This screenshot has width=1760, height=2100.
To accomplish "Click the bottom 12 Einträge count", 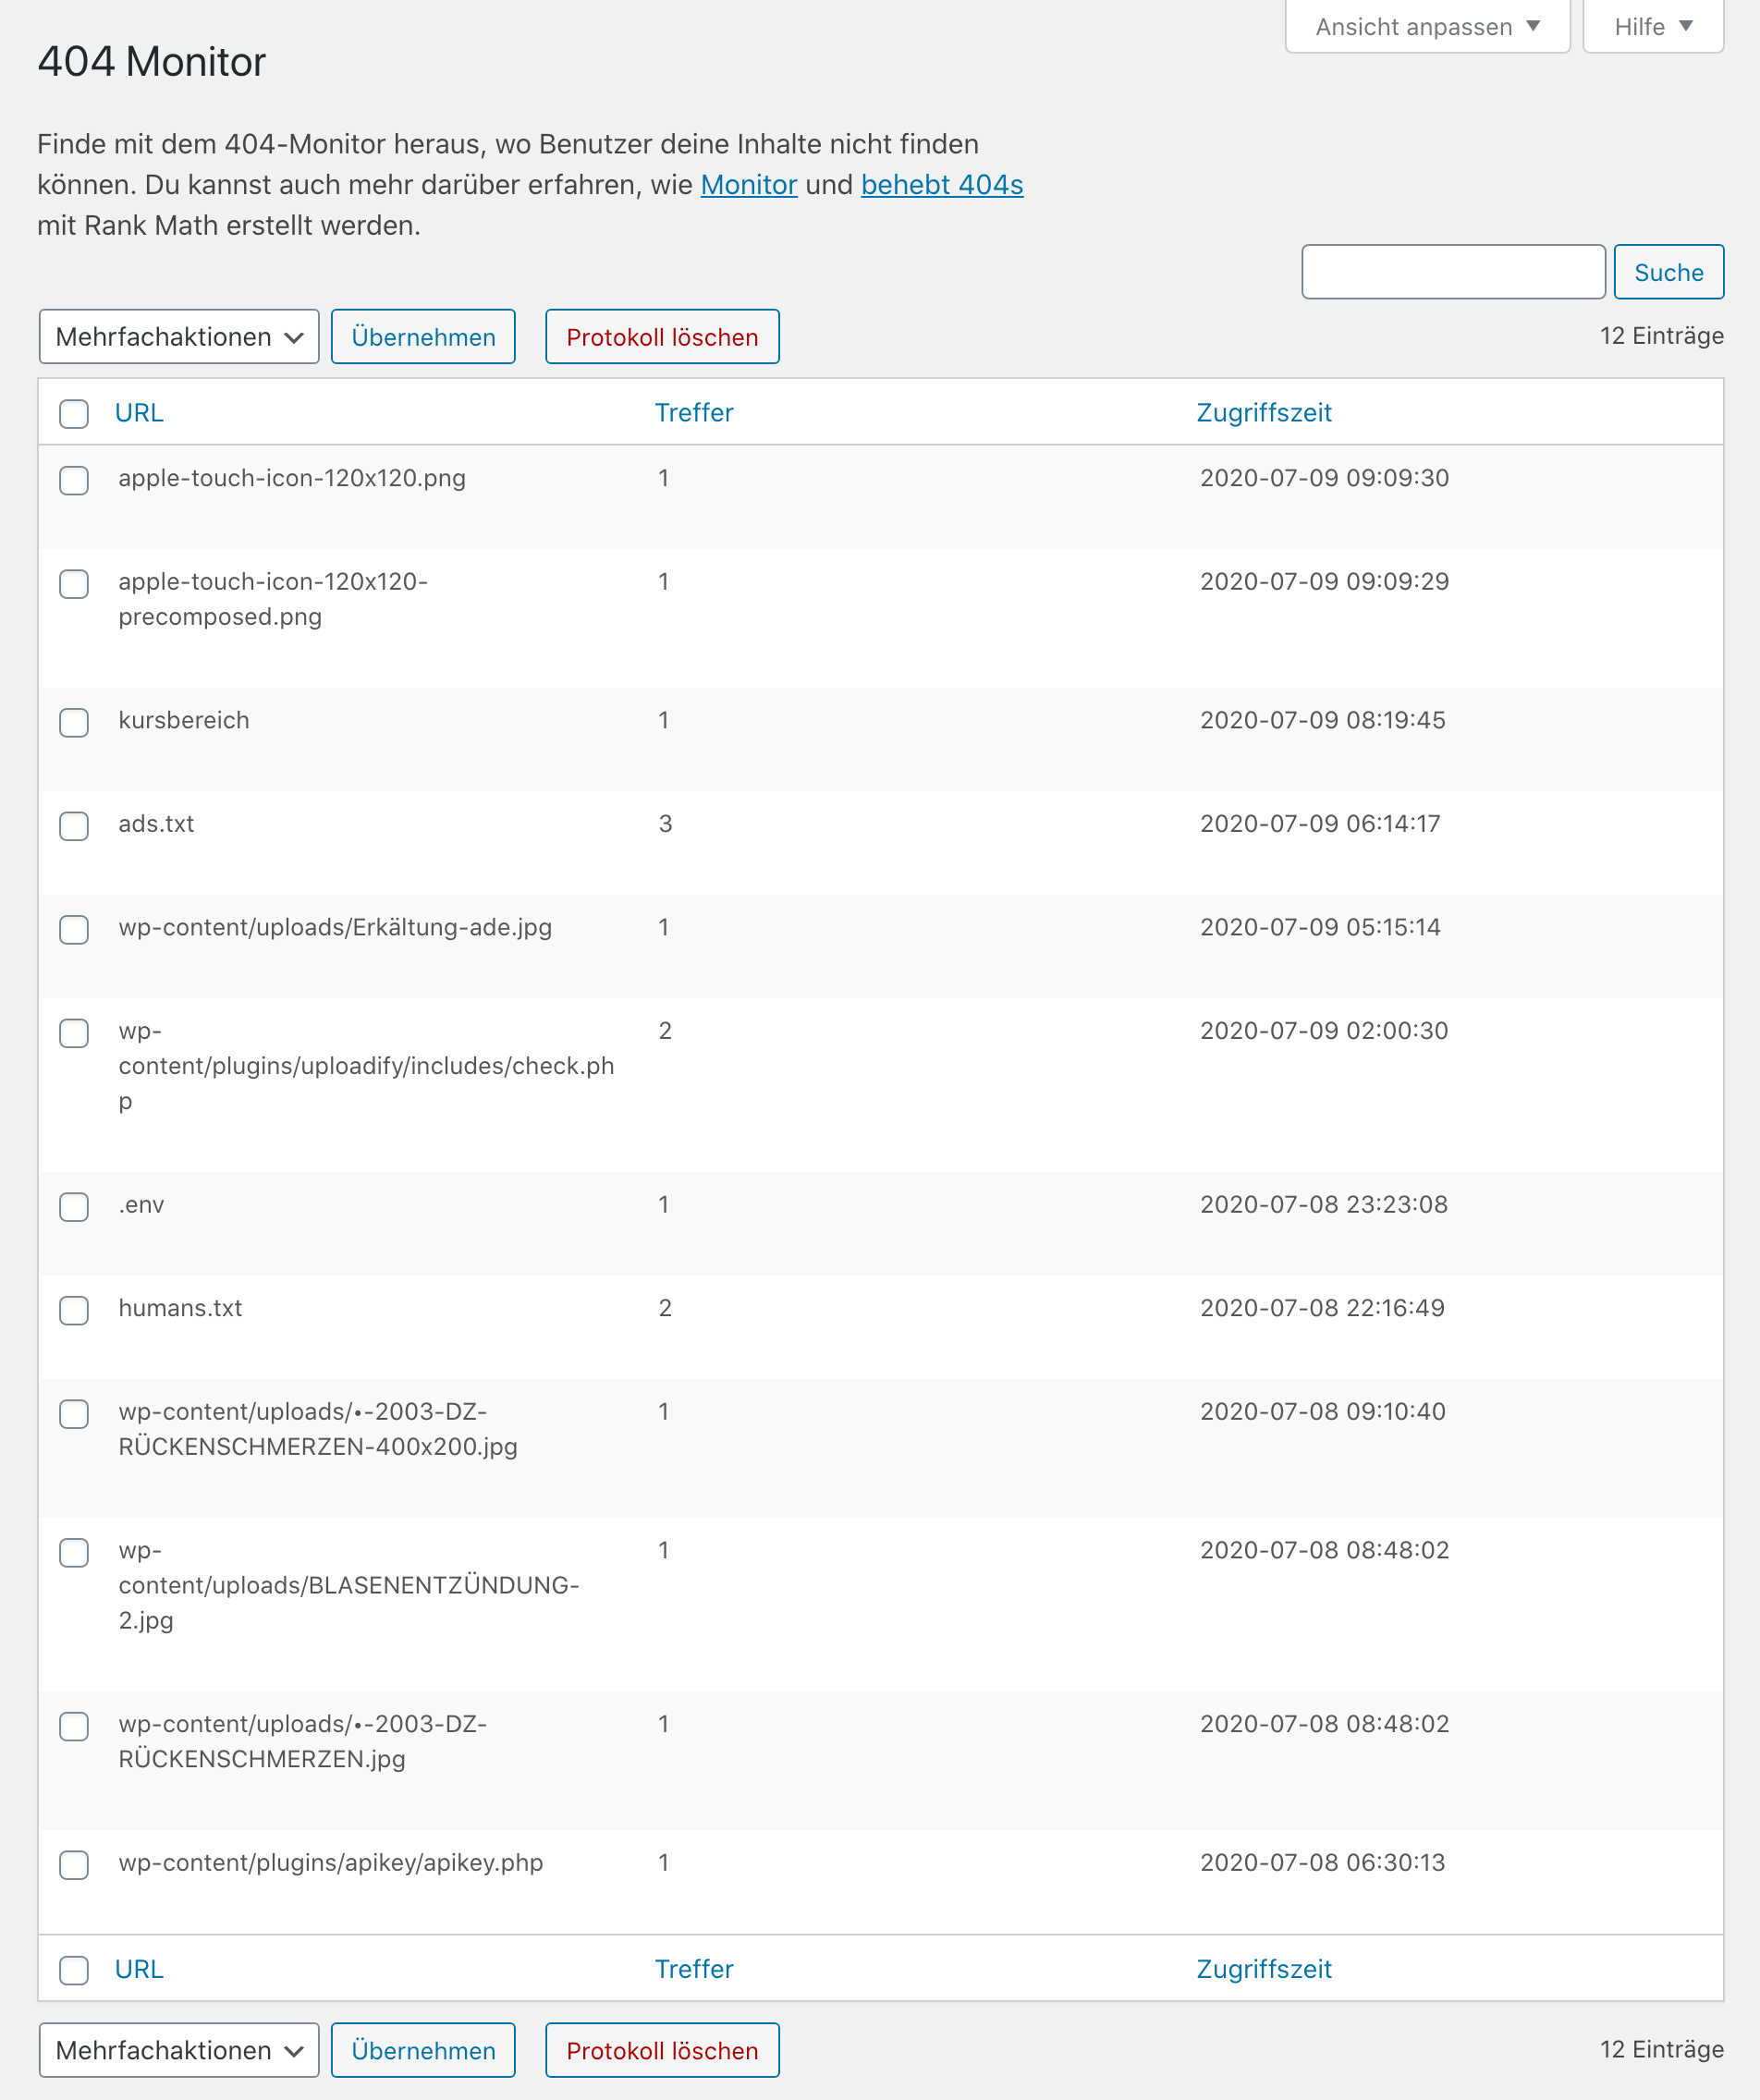I will [1661, 2049].
